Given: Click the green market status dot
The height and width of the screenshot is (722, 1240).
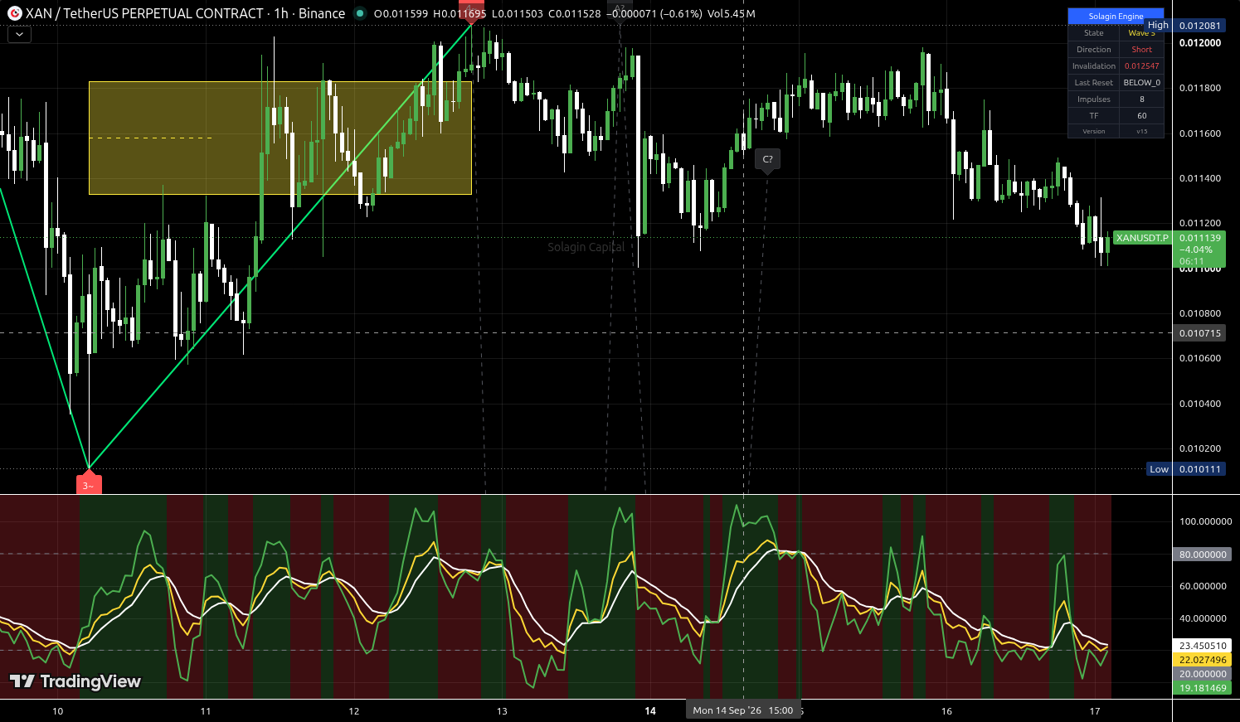Looking at the screenshot, I should 359,13.
